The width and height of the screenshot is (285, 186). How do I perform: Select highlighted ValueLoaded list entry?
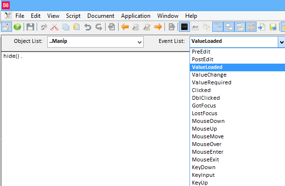point(237,67)
